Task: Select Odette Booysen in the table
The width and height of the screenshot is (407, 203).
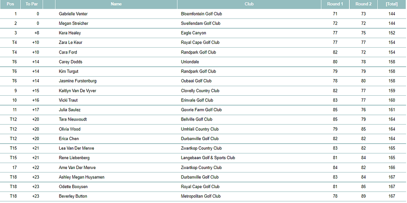Action: pos(73,187)
